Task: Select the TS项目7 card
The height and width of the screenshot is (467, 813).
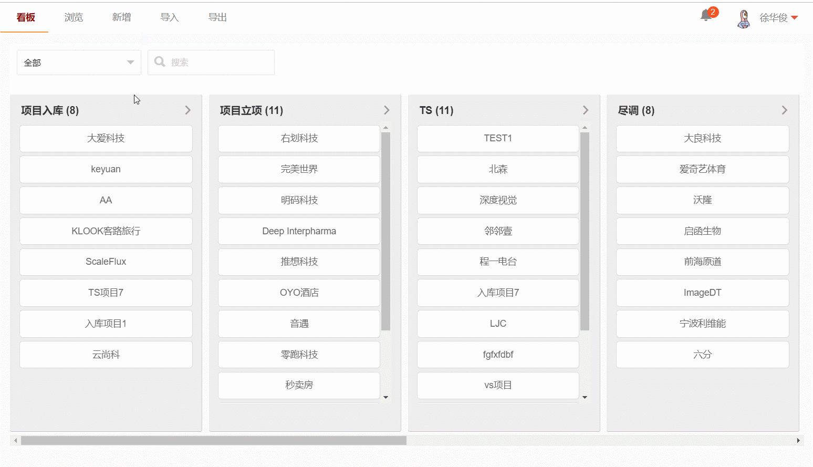Action: point(106,293)
